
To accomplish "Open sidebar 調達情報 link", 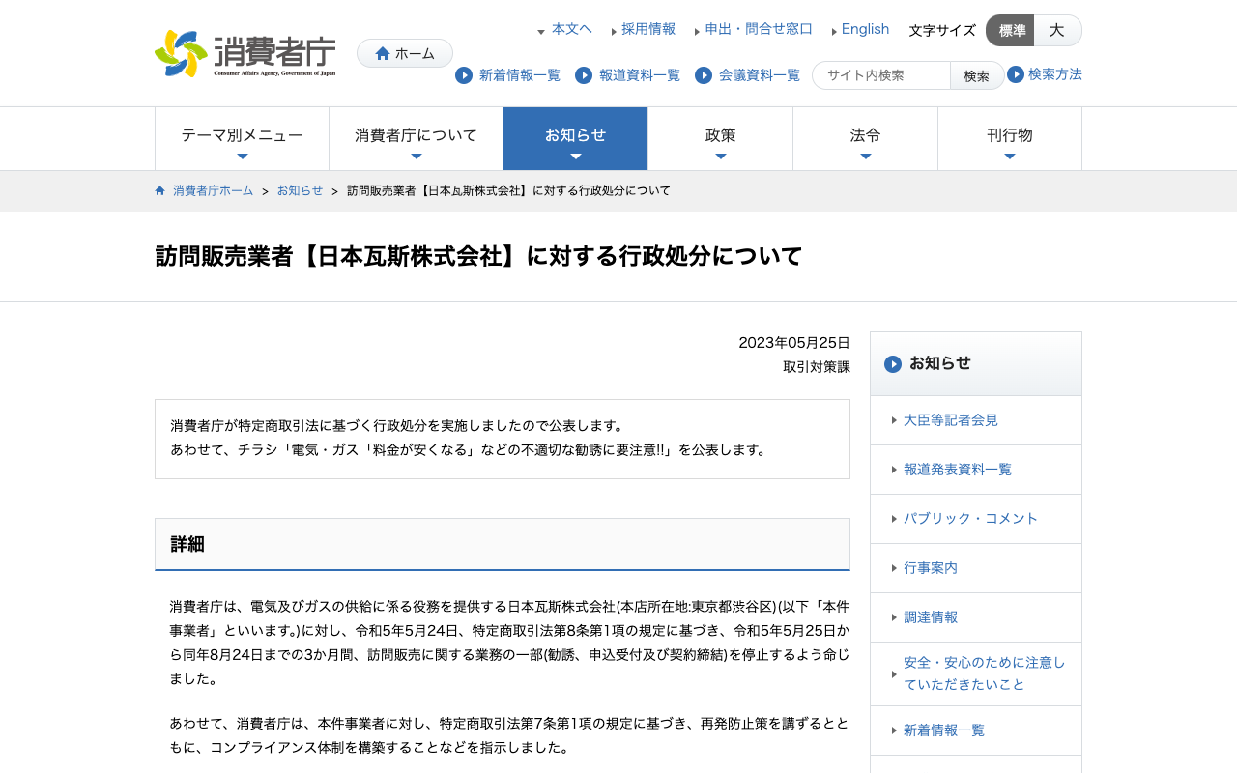I will [x=931, y=617].
